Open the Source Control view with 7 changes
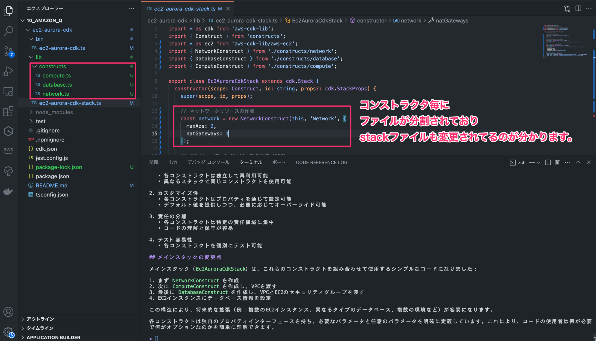596x341 pixels. (x=8, y=51)
